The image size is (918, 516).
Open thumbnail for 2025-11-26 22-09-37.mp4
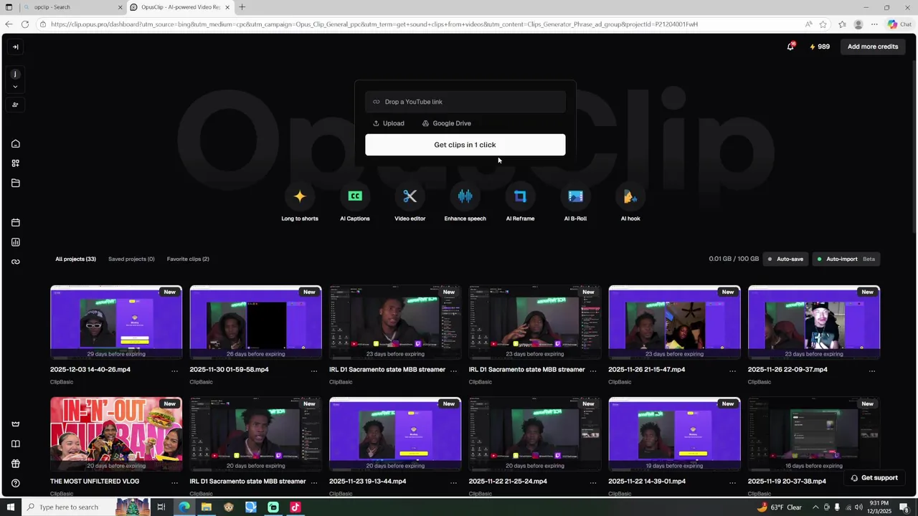814,322
